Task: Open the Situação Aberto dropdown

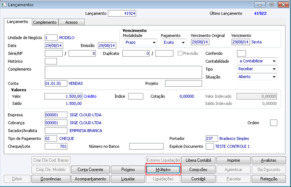Action: pyautogui.click(x=257, y=77)
